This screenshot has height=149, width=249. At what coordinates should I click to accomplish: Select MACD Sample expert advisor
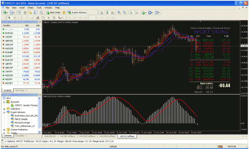coord(21,119)
